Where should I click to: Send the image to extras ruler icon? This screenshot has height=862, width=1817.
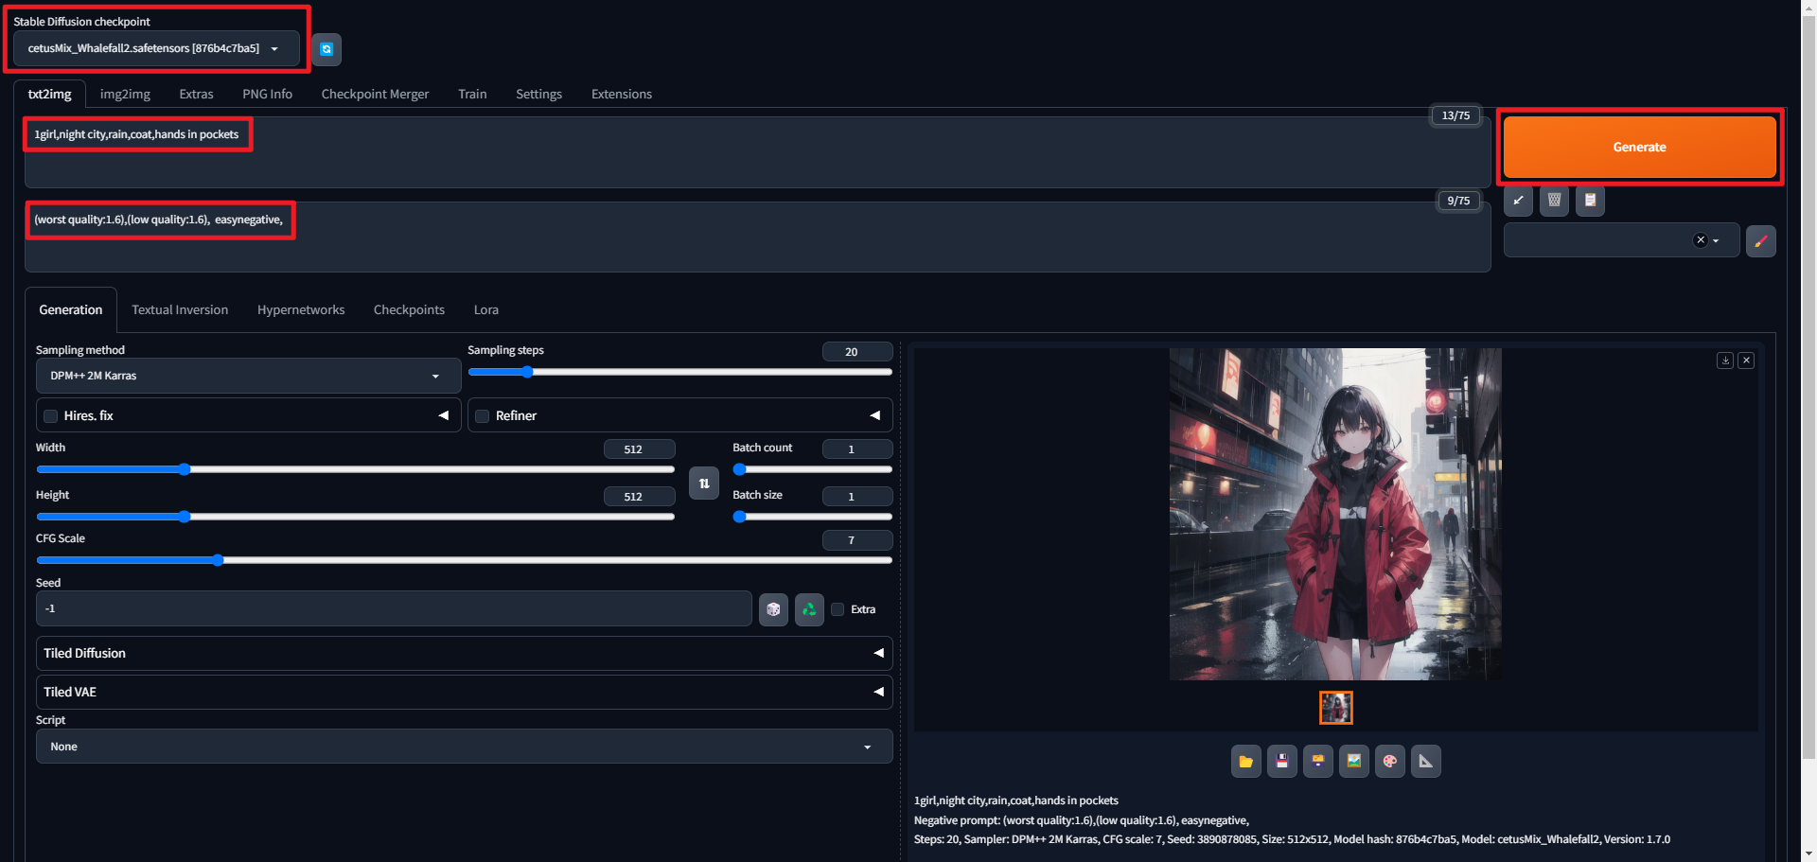[1425, 761]
